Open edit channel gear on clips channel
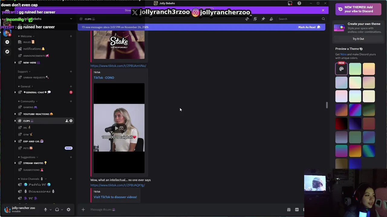 point(71,121)
